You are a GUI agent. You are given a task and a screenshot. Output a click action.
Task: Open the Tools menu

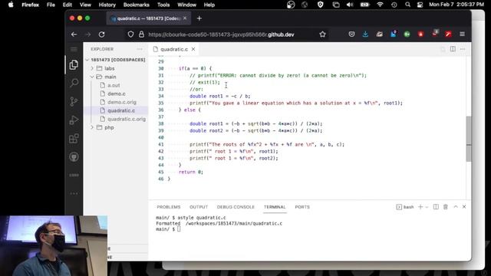(x=163, y=5)
